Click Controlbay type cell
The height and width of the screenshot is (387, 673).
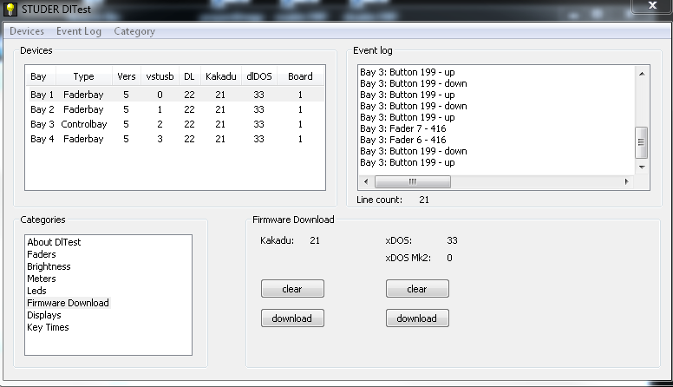pyautogui.click(x=84, y=124)
